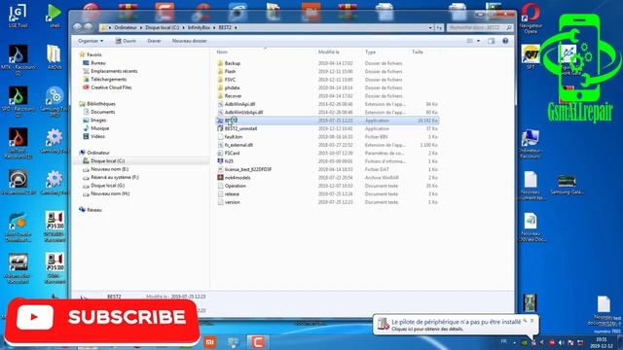Image resolution: width=623 pixels, height=350 pixels.
Task: Go back with the Explorer back arrow
Action: (77, 27)
